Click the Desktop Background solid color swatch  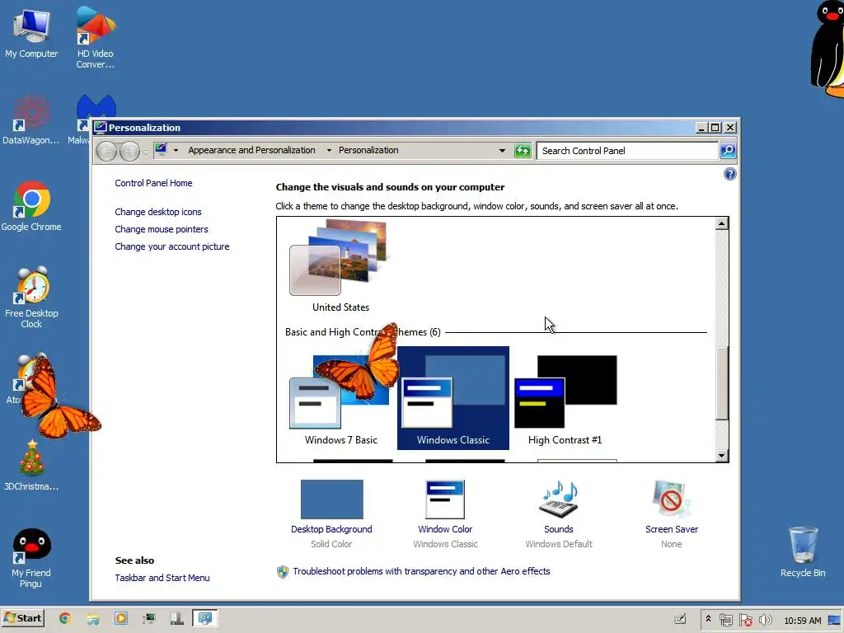point(331,499)
